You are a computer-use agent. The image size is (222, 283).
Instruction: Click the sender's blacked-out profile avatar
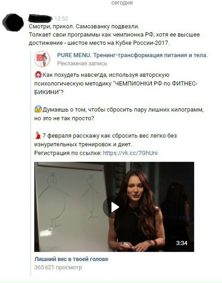click(13, 22)
